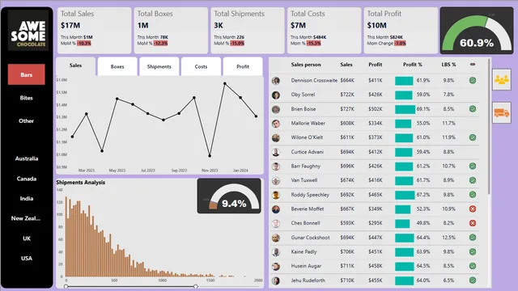Click the 9.4% shipments gauge

[229, 196]
